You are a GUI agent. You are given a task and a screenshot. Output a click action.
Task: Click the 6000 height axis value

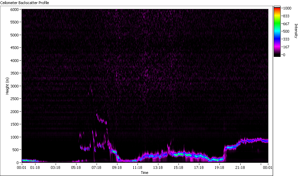(x=14, y=10)
